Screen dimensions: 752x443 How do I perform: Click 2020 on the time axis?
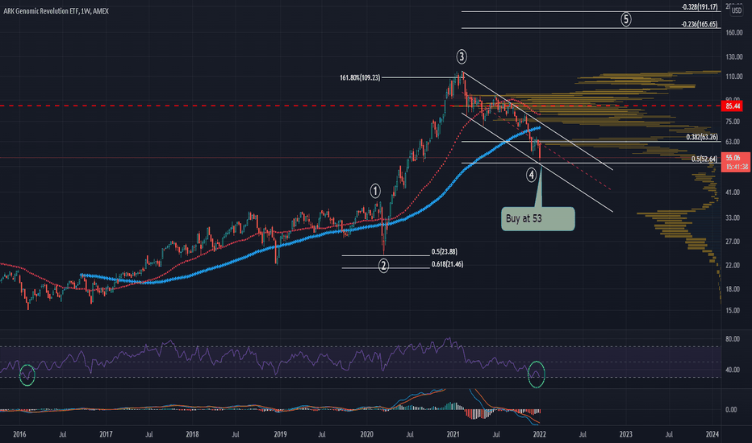[x=366, y=434]
